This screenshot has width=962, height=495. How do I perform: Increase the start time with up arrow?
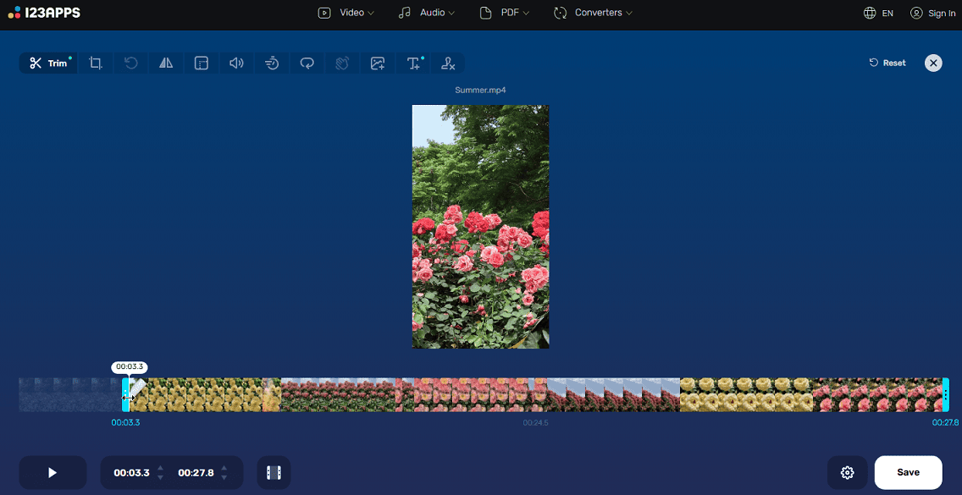tap(161, 468)
